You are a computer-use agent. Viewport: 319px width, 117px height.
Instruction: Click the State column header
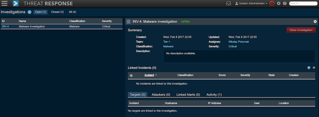coord(271,75)
